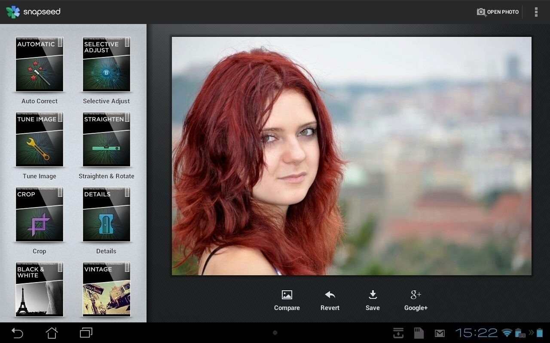Open the Selective Adjust tool tile
Screen dimensions: 550x343
coord(107,64)
